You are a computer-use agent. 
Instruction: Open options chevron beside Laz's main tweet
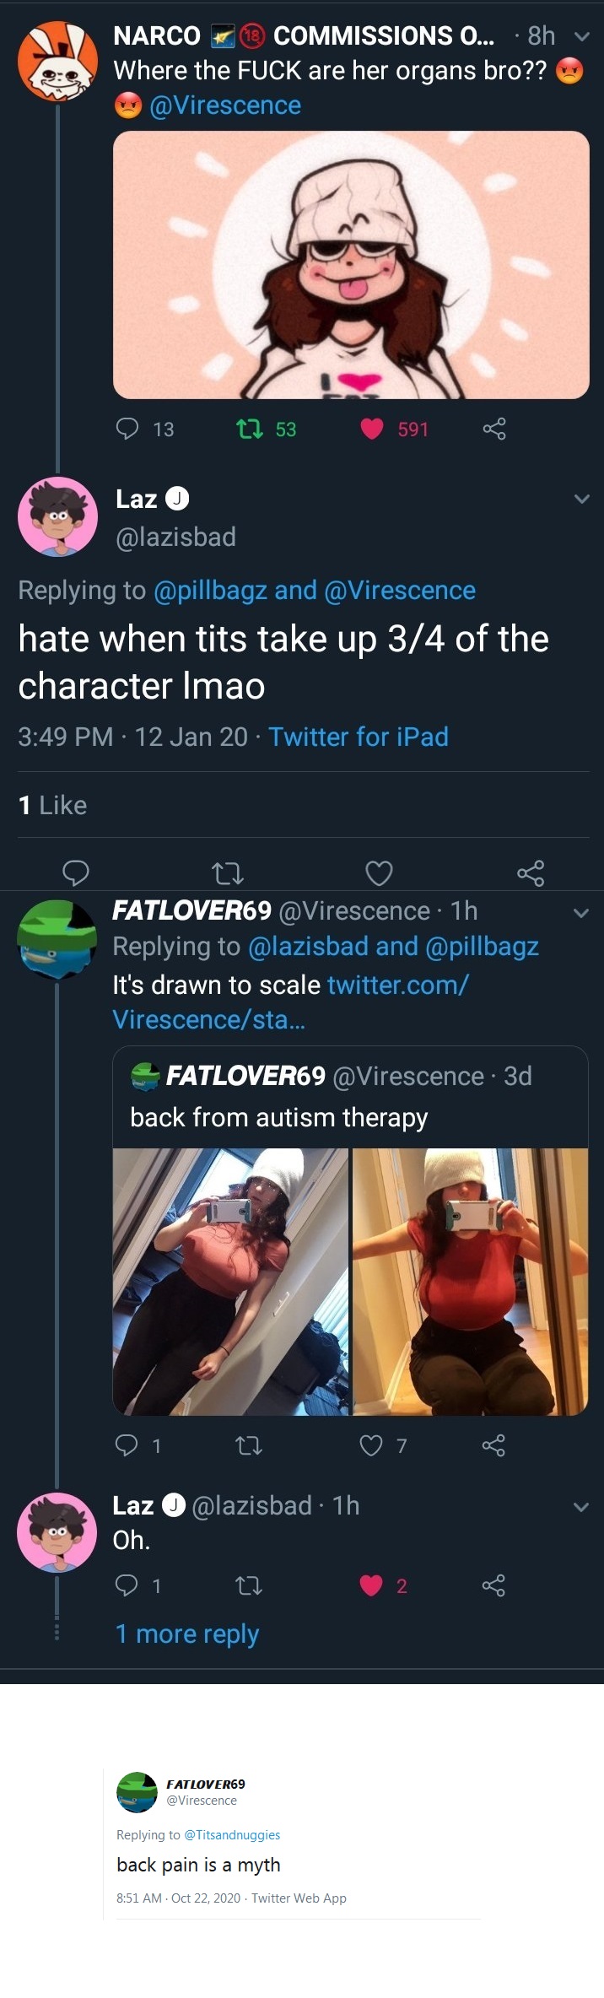[x=581, y=499]
